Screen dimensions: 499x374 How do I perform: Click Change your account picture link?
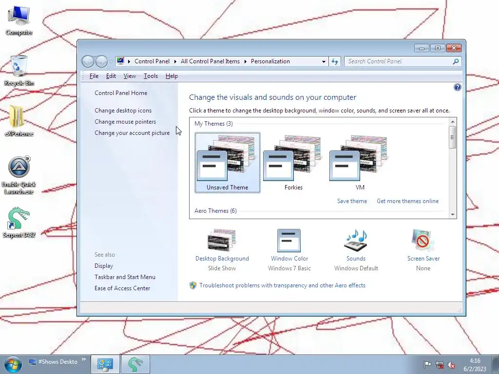point(132,133)
